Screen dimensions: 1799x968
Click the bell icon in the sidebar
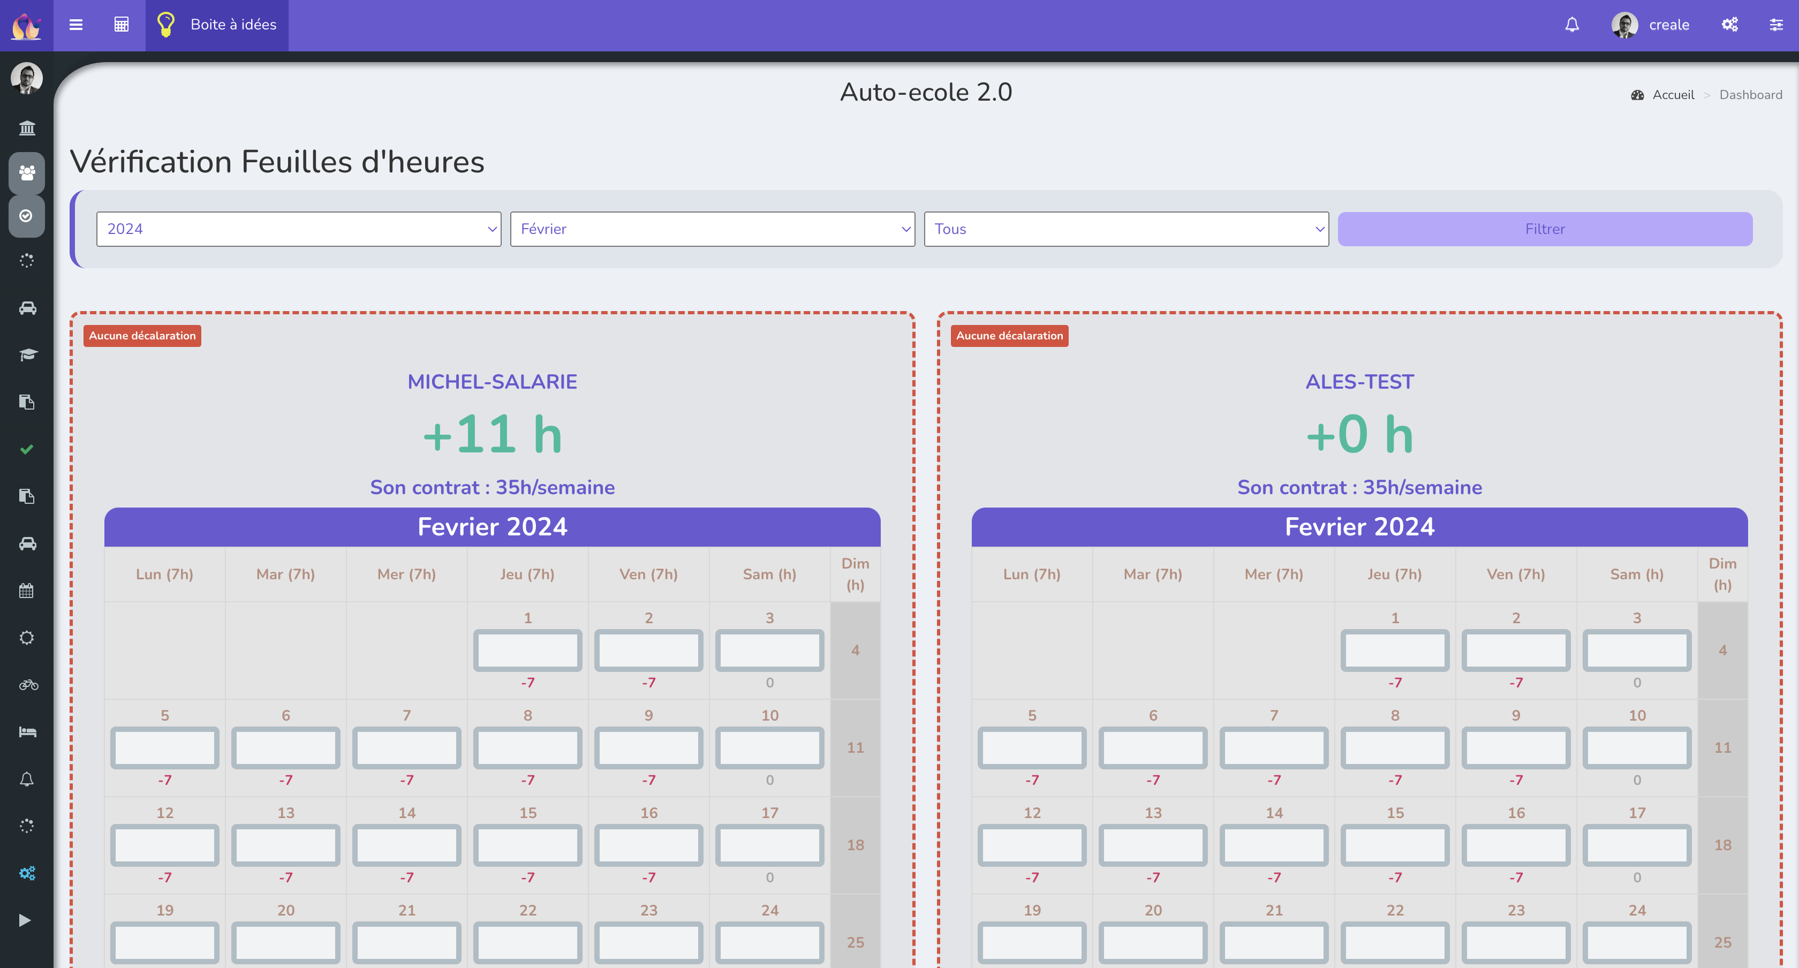point(27,780)
